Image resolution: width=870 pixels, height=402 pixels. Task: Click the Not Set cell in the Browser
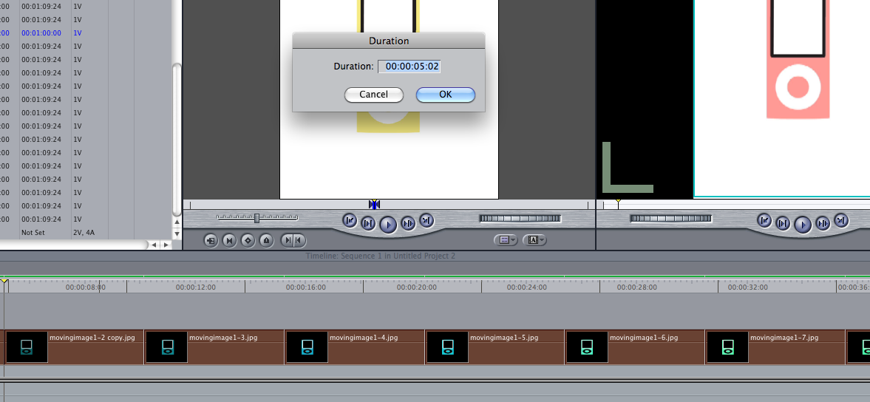coord(33,232)
